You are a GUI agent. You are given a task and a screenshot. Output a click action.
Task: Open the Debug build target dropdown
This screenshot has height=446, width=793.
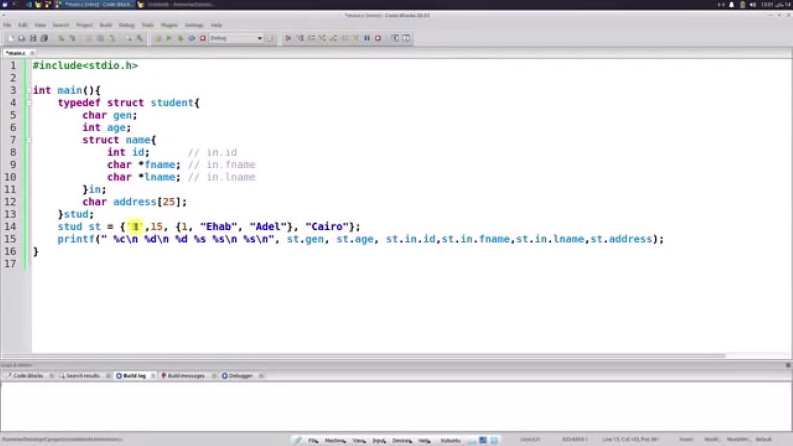click(x=260, y=38)
